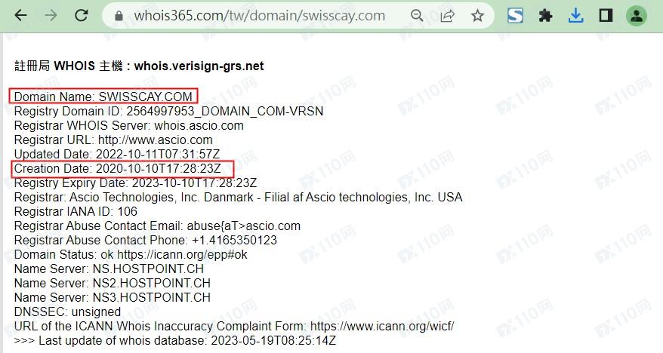This screenshot has width=663, height=353.
Task: Click the ICANN wicf complaint form URL
Action: tap(382, 326)
